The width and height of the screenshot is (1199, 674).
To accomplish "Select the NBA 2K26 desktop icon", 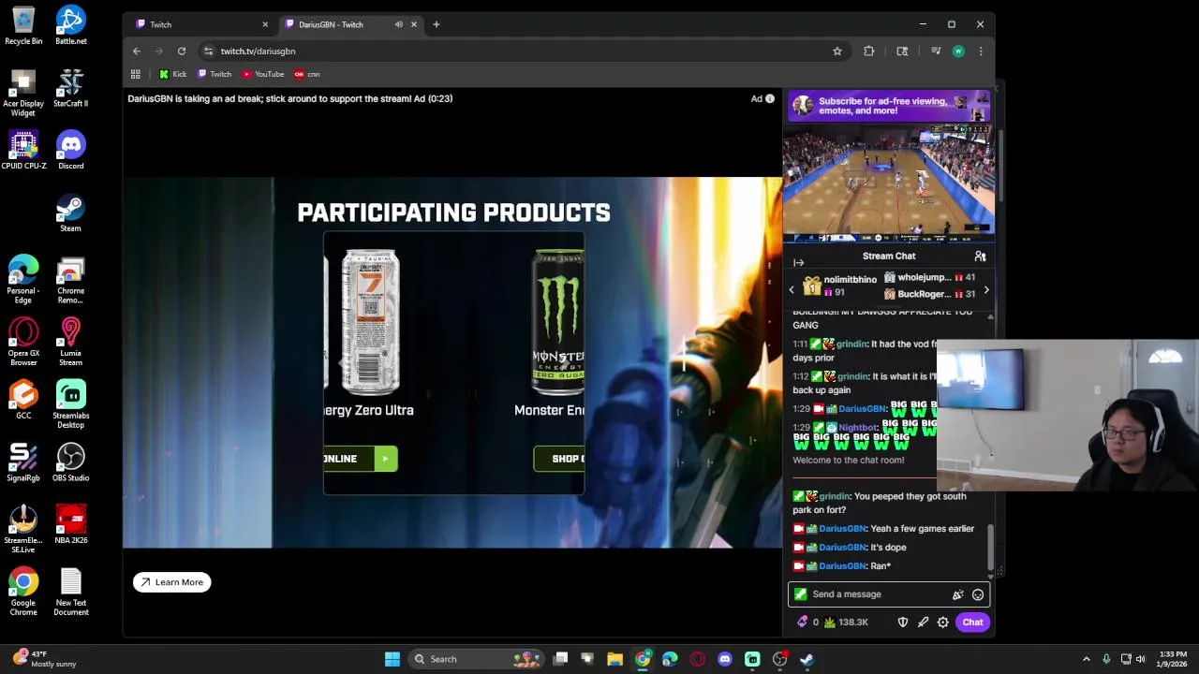I will (70, 525).
